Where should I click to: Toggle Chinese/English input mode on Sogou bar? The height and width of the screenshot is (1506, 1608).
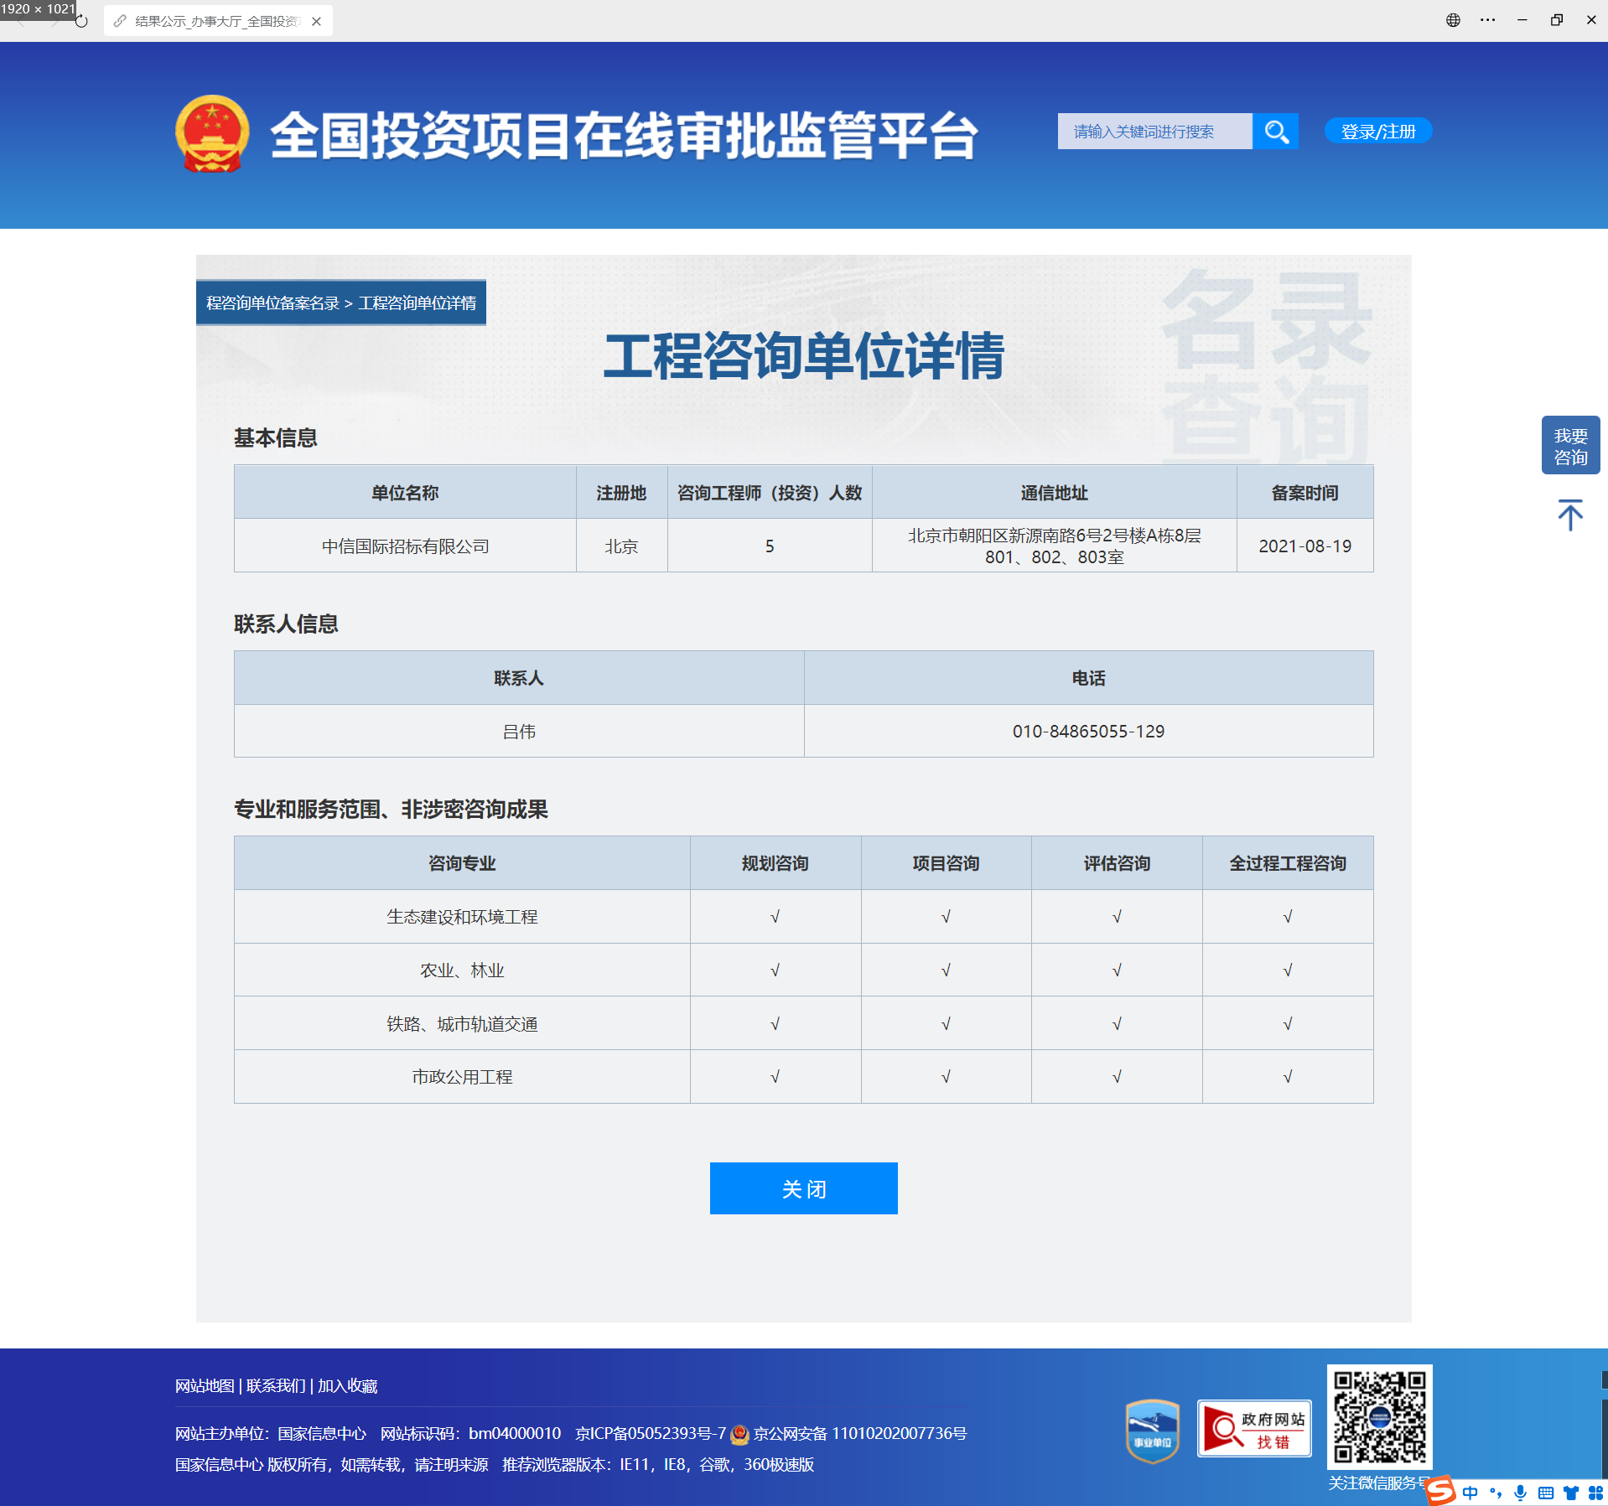(x=1470, y=1493)
